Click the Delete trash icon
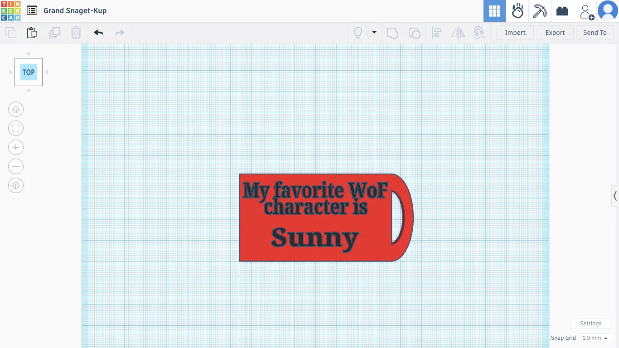This screenshot has height=348, width=619. click(x=76, y=33)
